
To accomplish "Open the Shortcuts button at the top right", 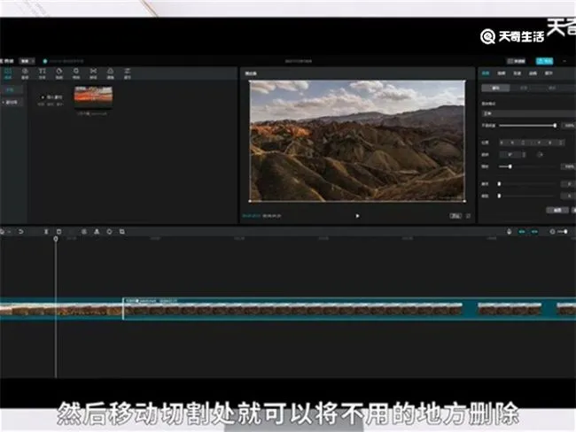I will pyautogui.click(x=516, y=61).
